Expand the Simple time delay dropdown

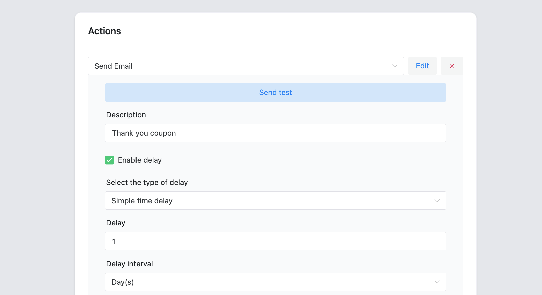(x=276, y=201)
